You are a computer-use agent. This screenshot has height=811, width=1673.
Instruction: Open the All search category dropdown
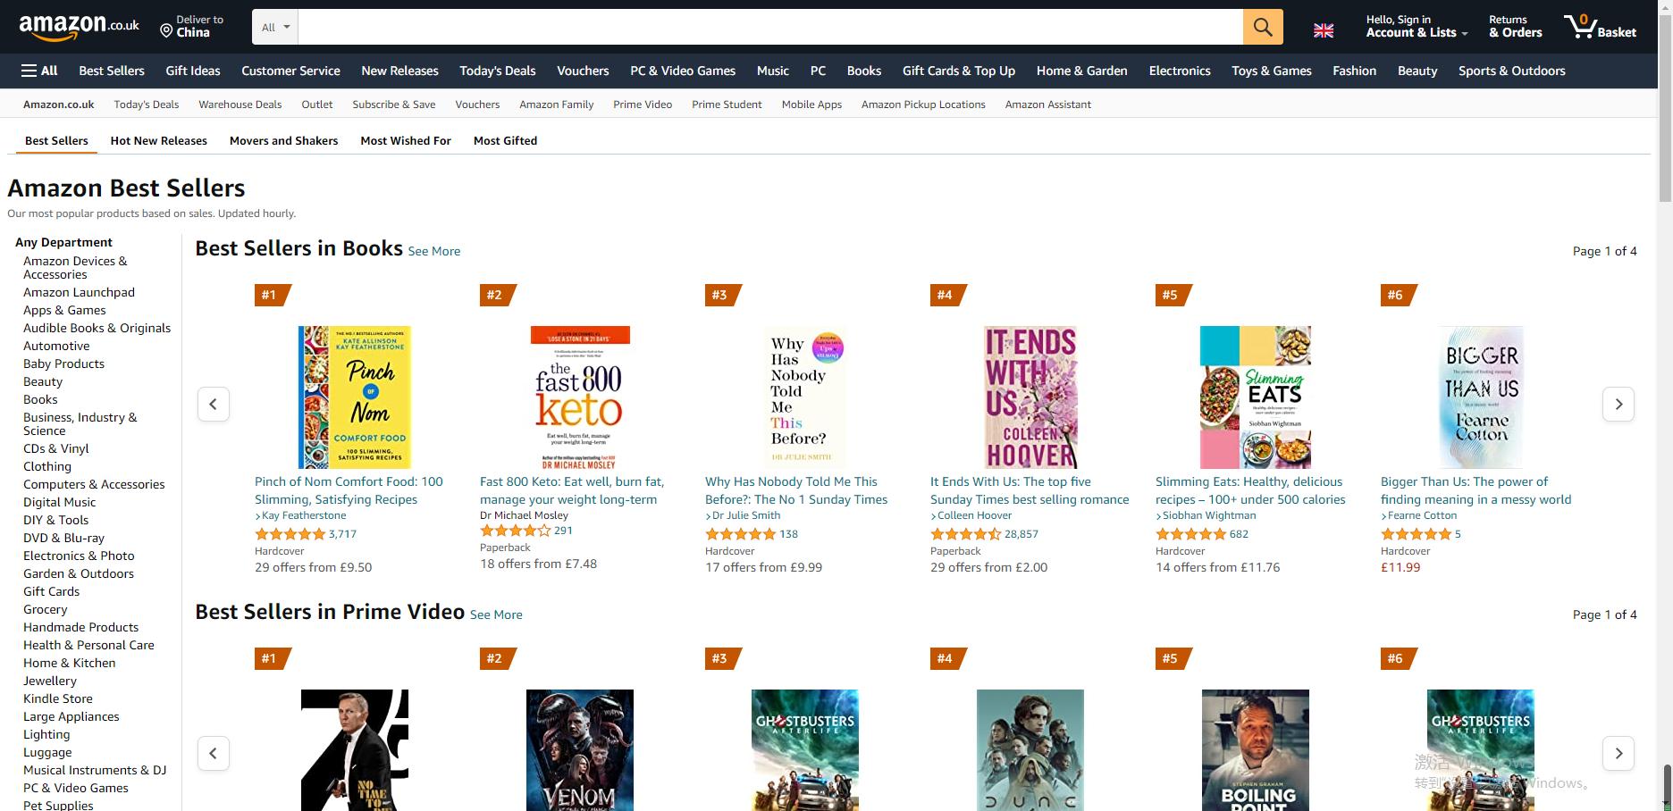275,27
